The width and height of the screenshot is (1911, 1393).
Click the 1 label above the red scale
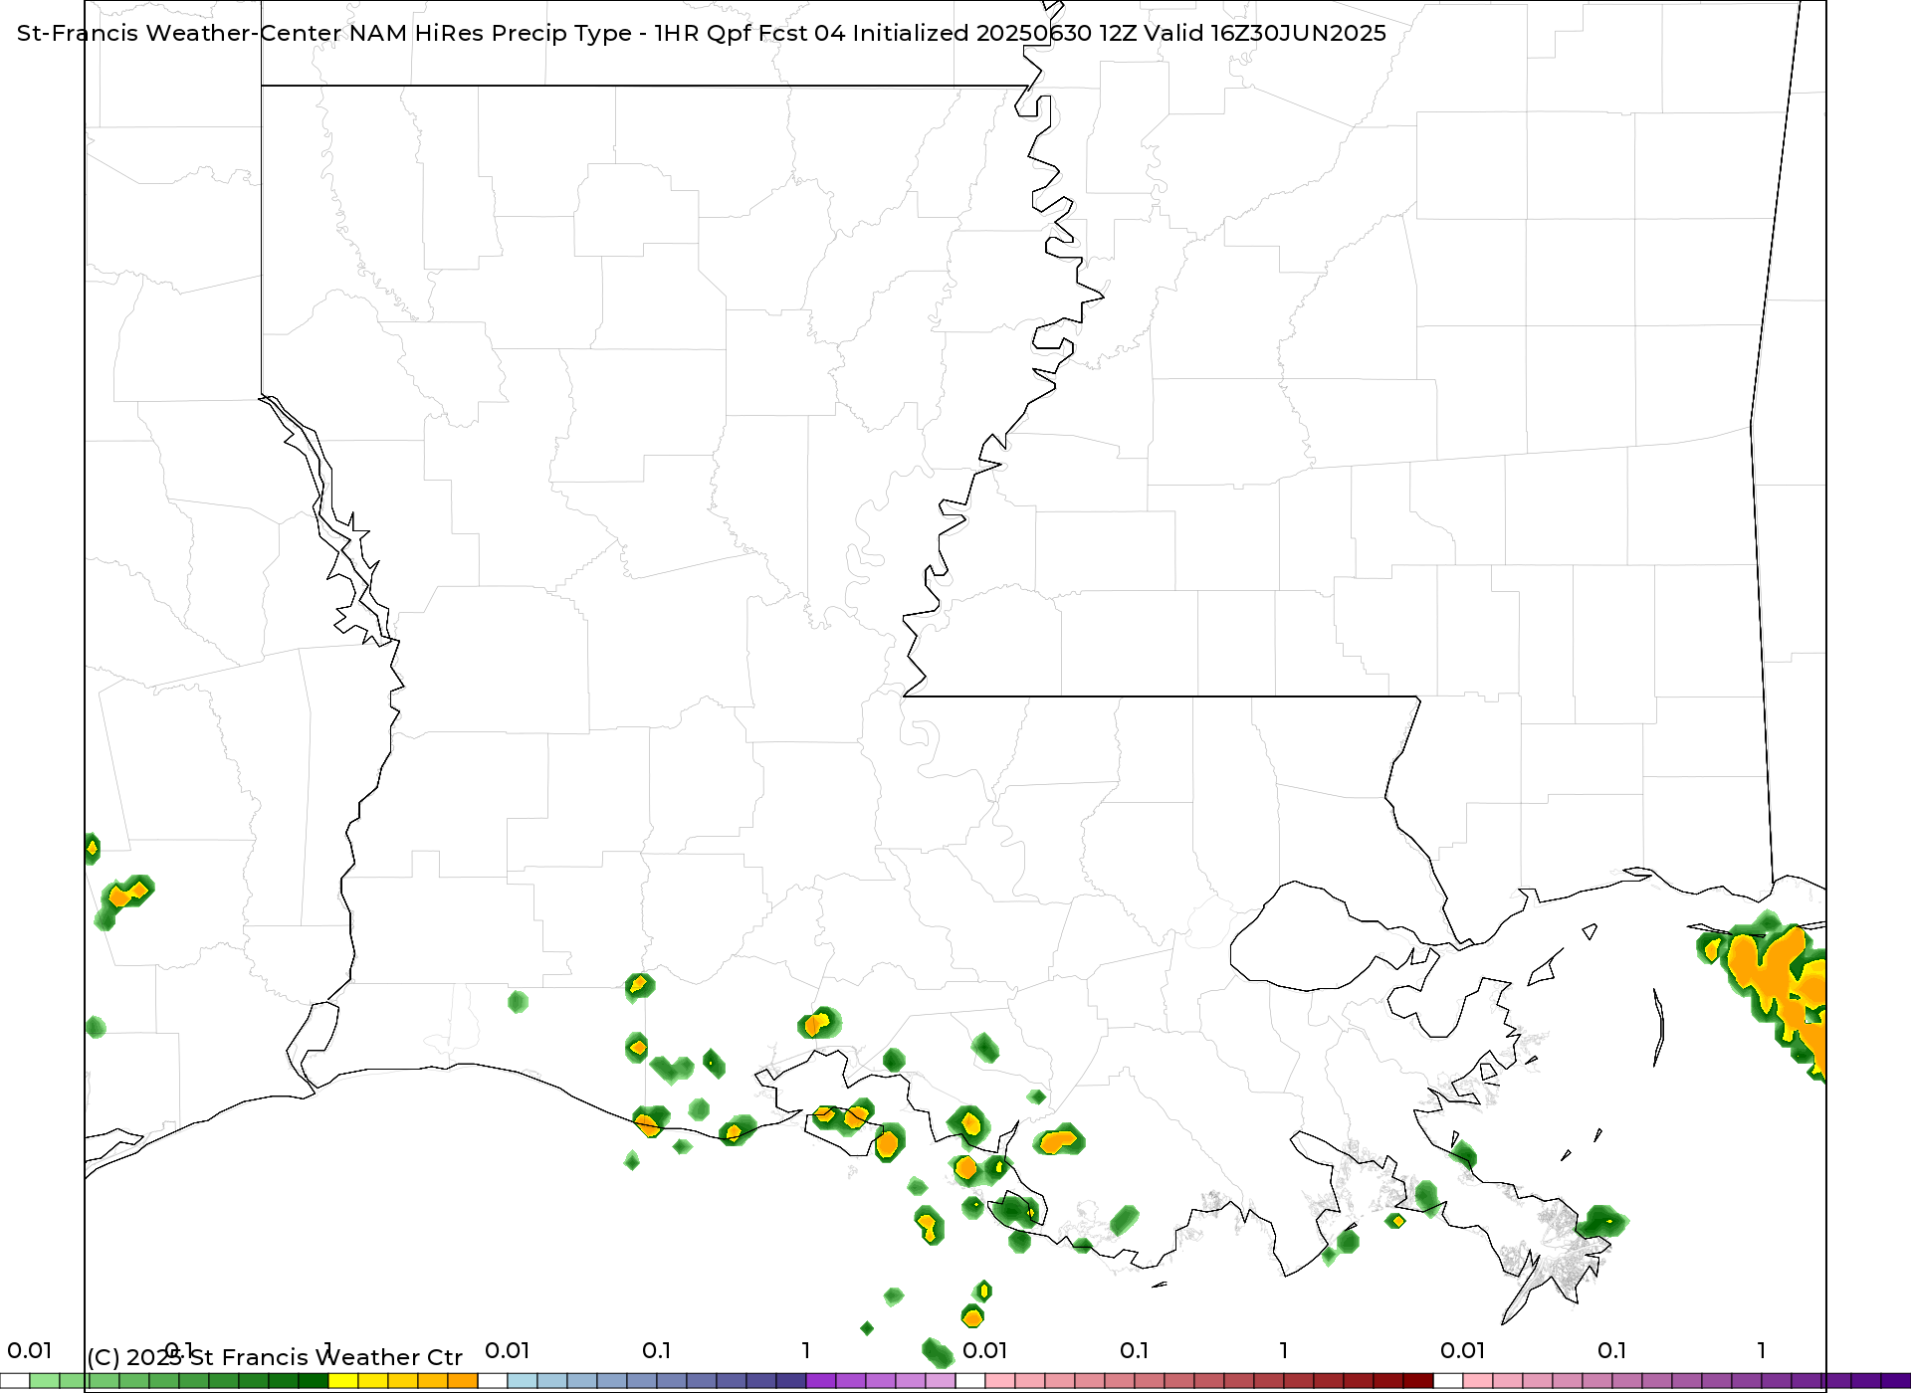(x=1284, y=1350)
